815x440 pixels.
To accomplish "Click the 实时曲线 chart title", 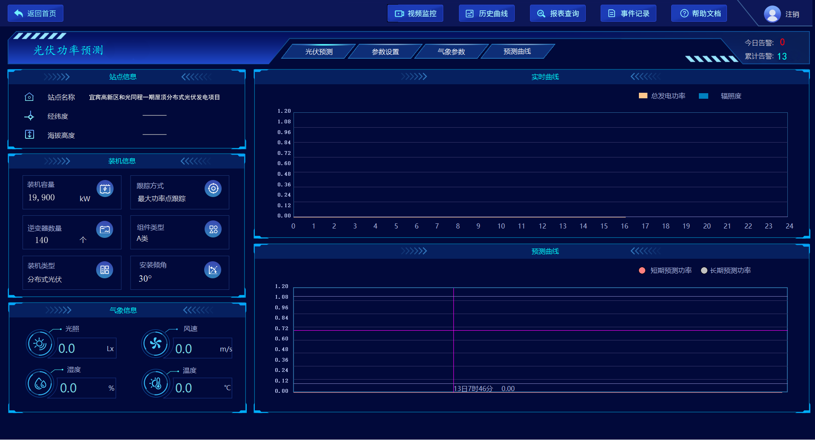I will click(545, 77).
